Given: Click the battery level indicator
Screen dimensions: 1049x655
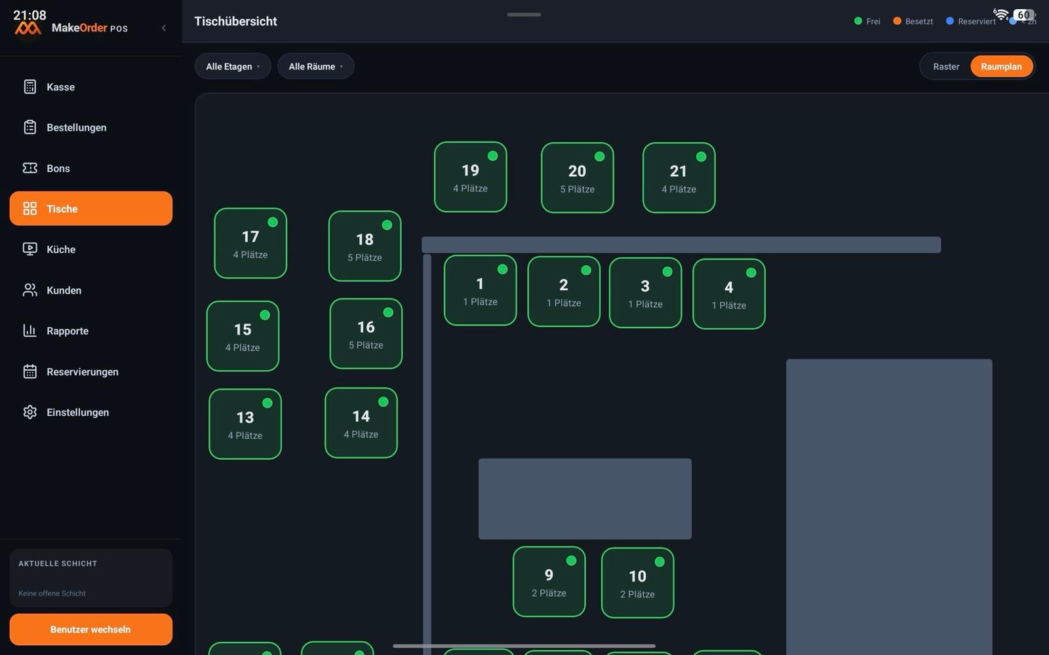Looking at the screenshot, I should 1023,14.
